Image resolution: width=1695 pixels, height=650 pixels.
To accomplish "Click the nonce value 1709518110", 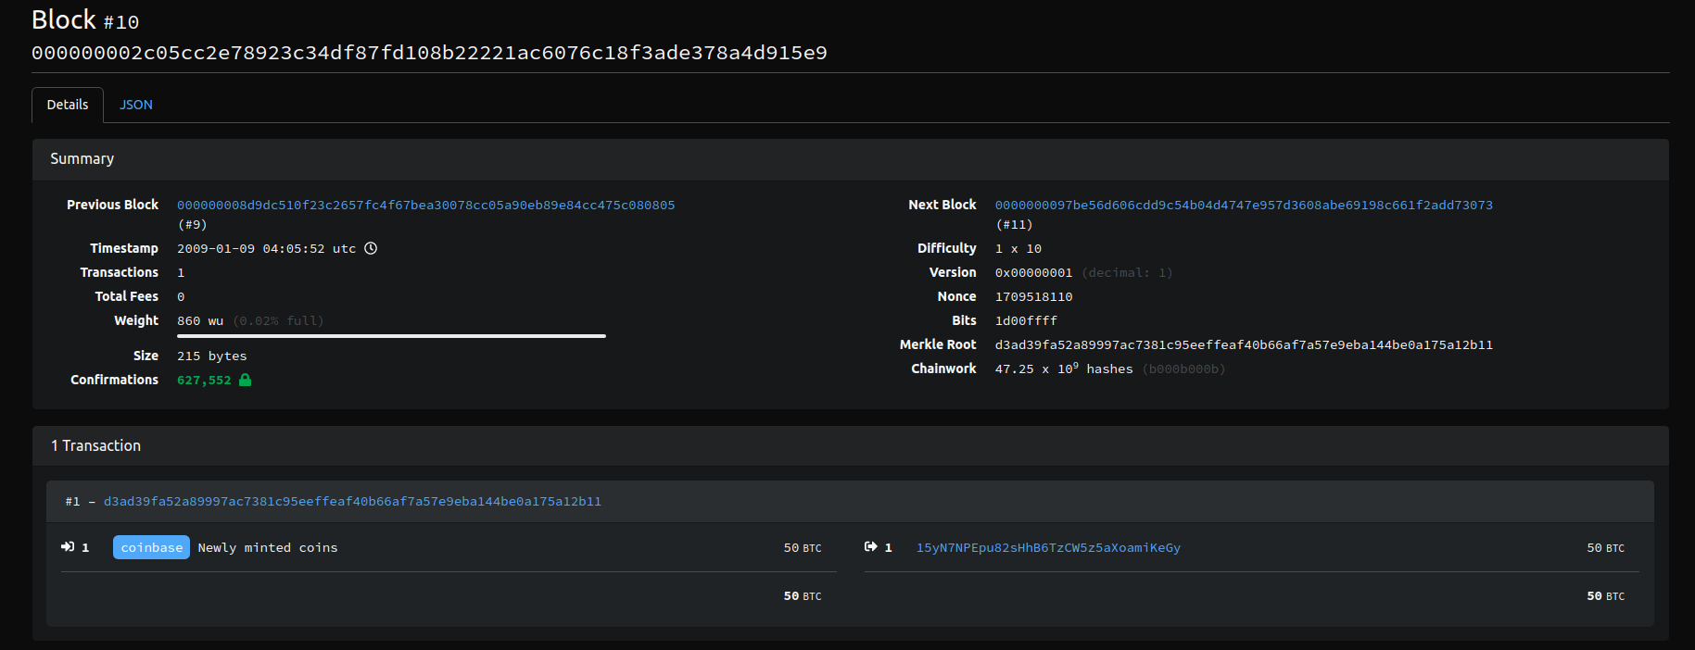I will click(x=1033, y=297).
